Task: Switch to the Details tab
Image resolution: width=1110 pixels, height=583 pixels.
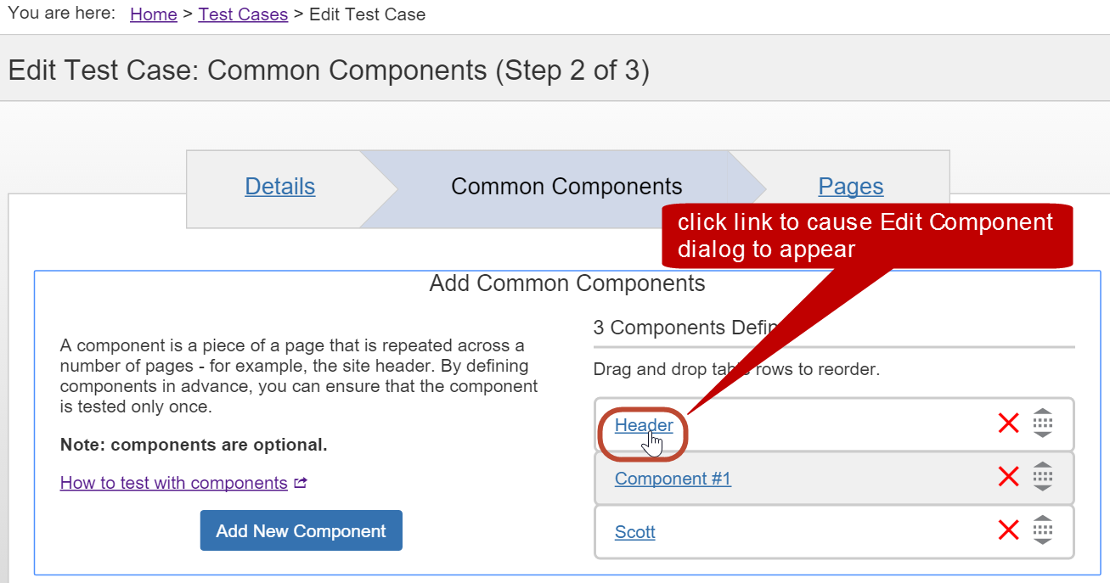Action: [x=279, y=186]
